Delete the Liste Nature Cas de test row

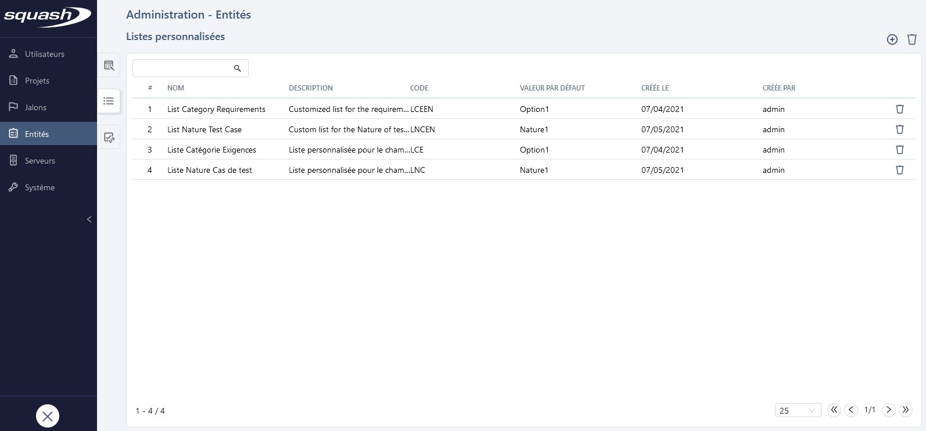(899, 170)
